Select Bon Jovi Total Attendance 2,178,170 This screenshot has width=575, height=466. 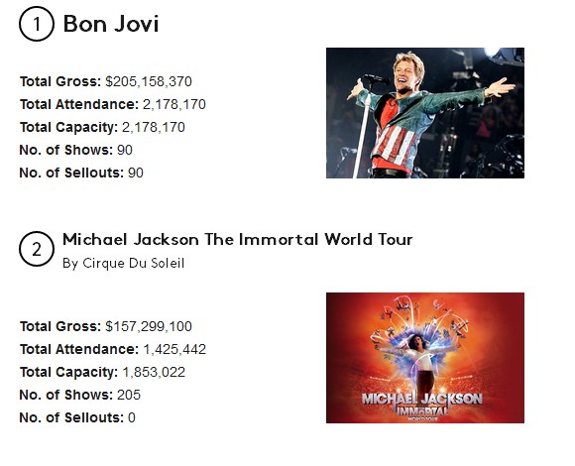pos(113,104)
